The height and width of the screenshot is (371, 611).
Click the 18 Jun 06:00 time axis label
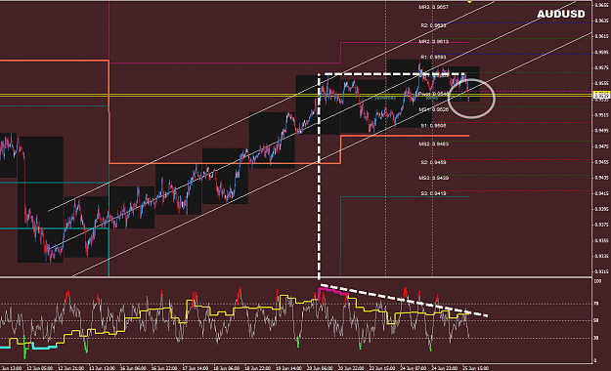point(227,368)
